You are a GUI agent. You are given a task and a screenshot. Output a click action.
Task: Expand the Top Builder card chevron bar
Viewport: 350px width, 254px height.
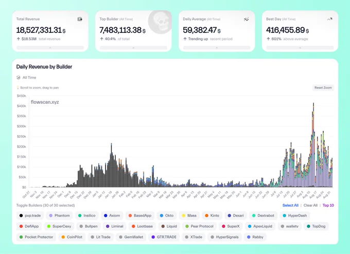[133, 48]
